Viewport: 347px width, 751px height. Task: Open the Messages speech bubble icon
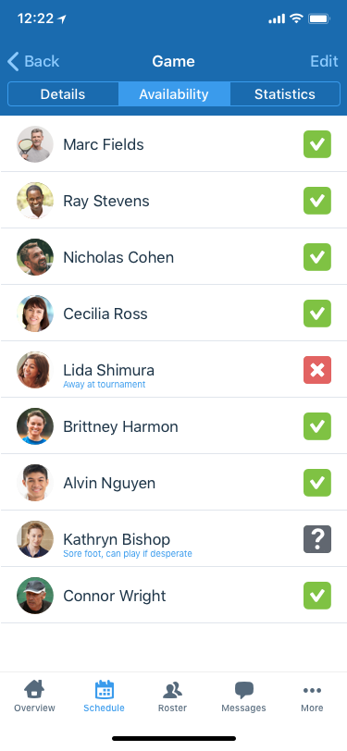point(244,690)
